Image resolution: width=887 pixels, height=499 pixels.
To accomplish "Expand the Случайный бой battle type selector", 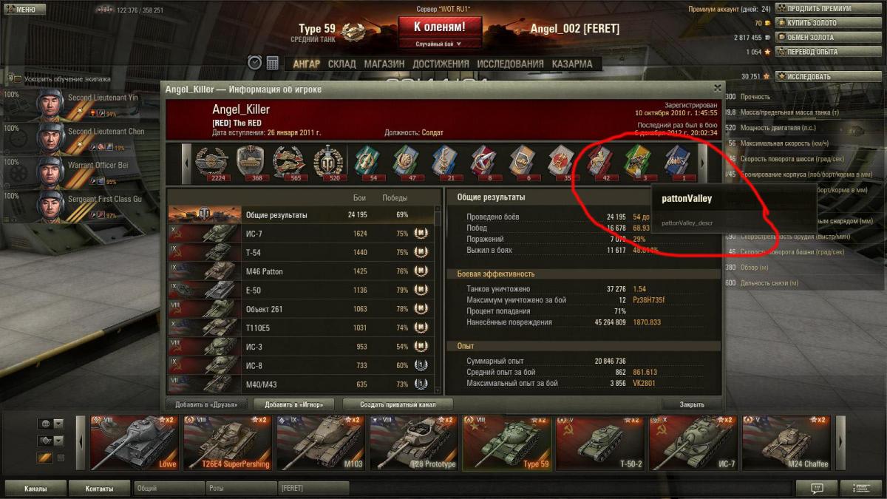I will [438, 44].
